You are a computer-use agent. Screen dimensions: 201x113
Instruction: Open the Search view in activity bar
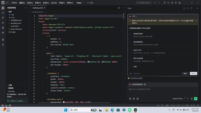pos(3,13)
